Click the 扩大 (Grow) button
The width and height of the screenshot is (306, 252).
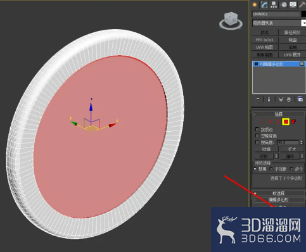coord(292,149)
